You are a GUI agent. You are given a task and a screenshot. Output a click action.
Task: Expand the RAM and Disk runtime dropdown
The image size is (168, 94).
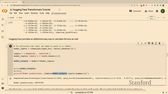158,18
